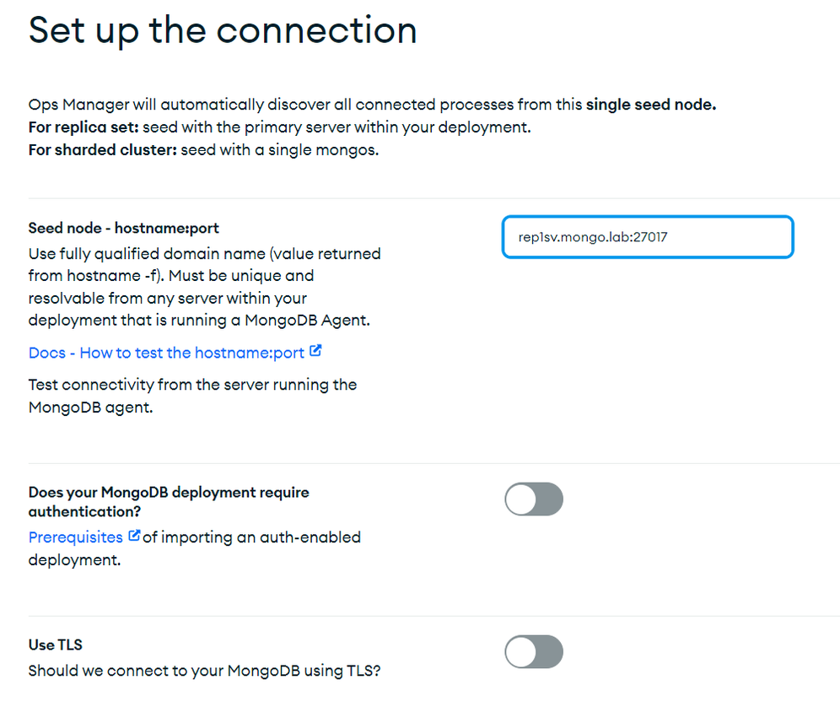Click external-link icon next to Prerequisites
The height and width of the screenshot is (723, 840).
point(134,536)
